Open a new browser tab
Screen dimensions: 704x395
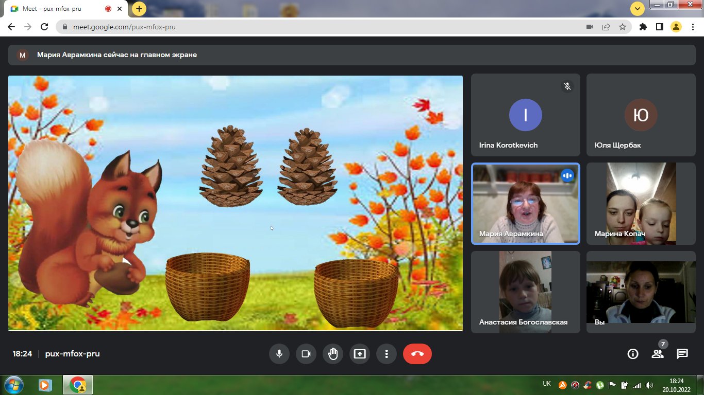point(139,9)
